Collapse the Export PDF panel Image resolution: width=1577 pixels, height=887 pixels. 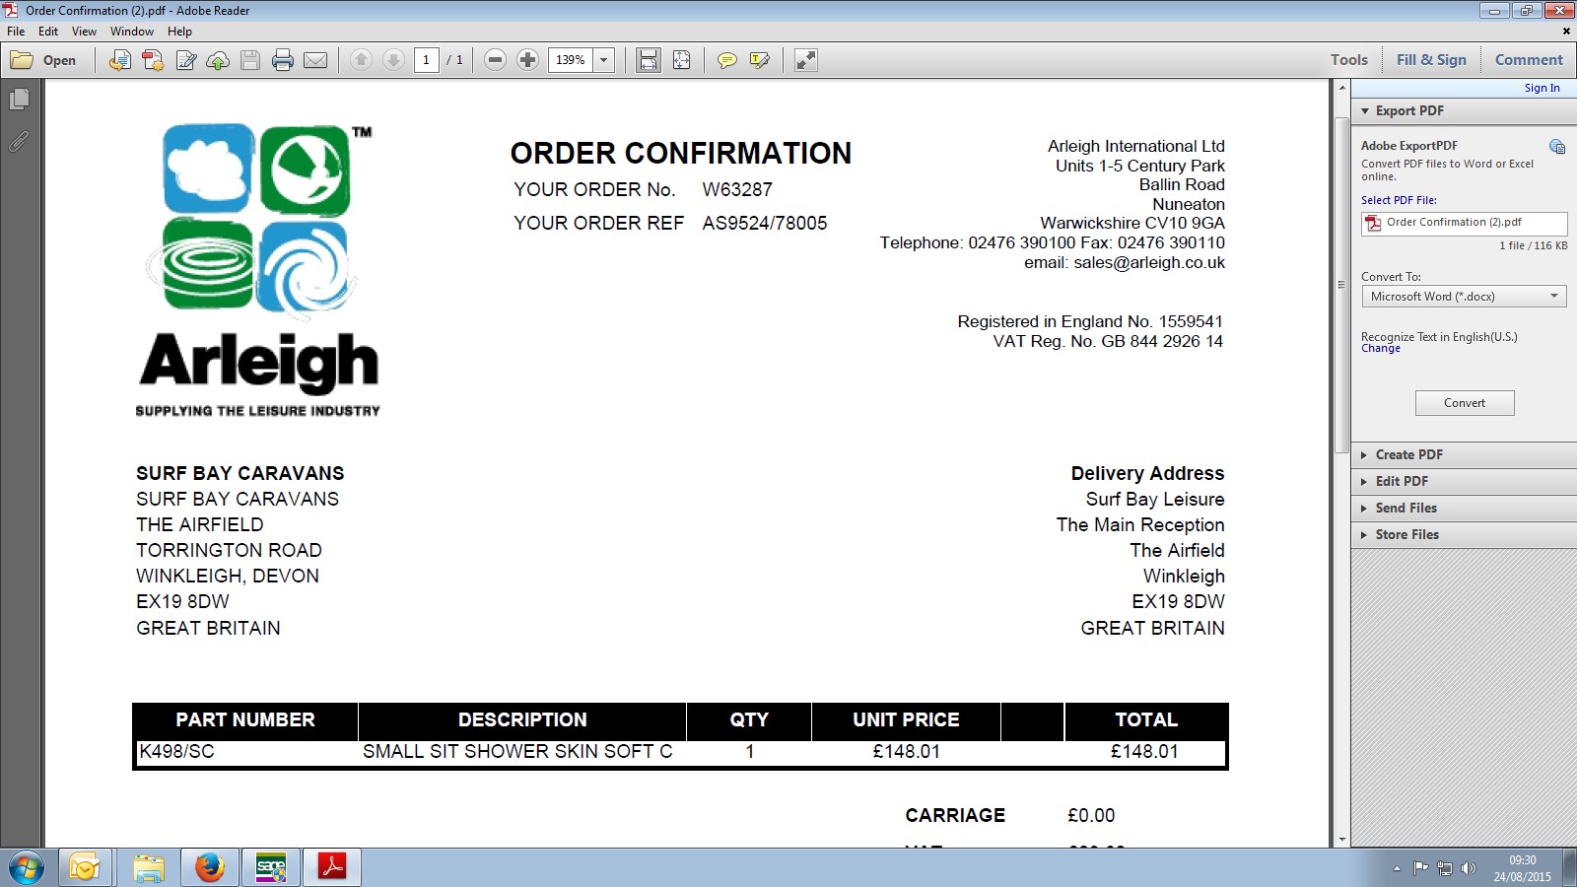click(1365, 111)
